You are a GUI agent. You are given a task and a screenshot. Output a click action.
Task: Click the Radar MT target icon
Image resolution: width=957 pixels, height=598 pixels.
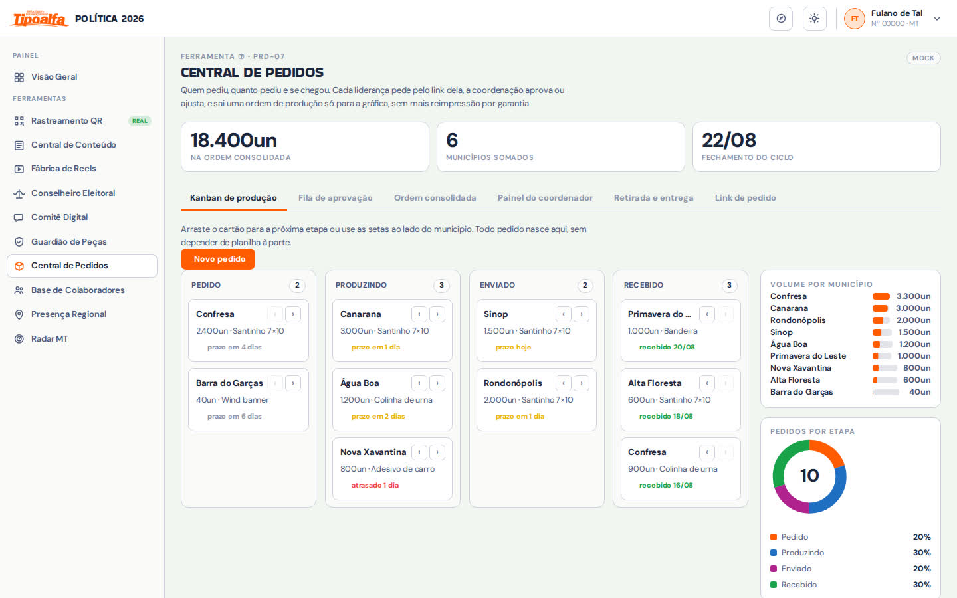(x=19, y=339)
